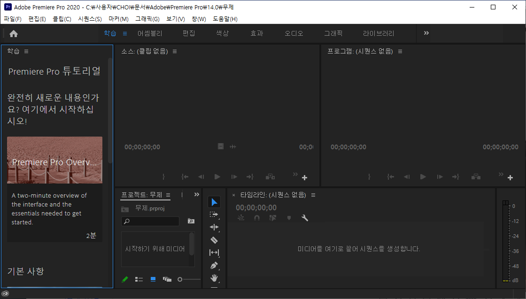
Task: Switch to 오디오 workspace tab
Action: 294,33
